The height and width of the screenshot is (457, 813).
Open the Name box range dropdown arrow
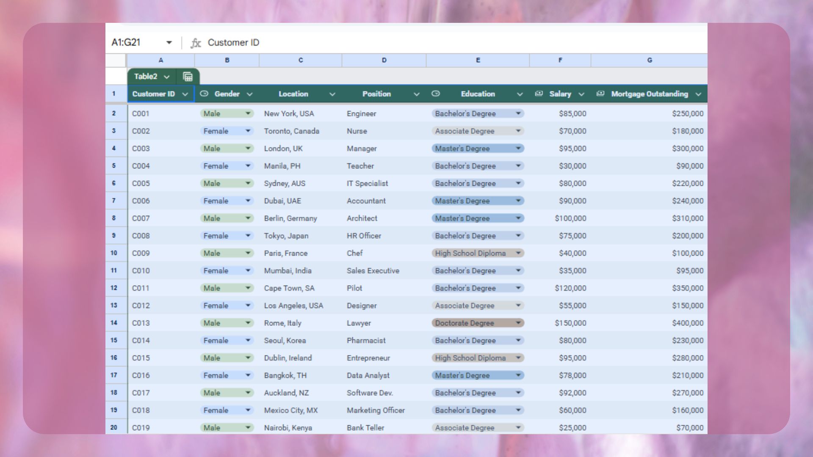[169, 43]
